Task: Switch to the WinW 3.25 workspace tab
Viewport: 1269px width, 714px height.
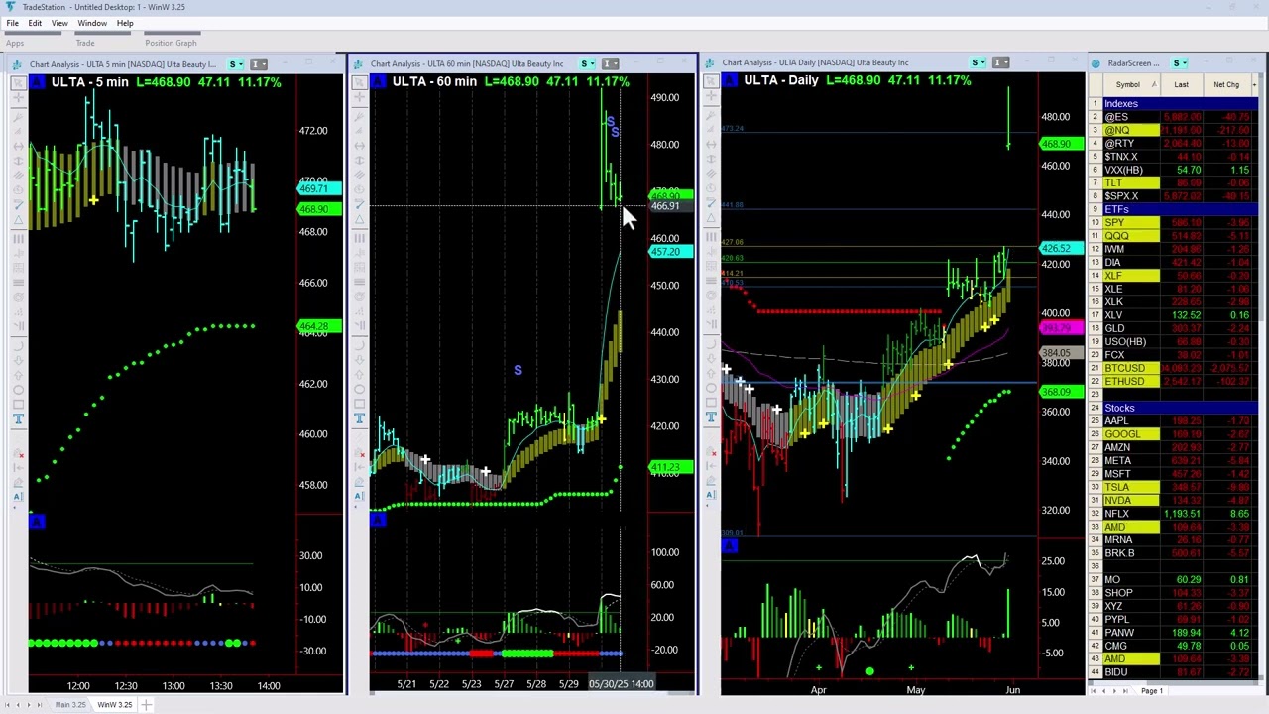Action: [114, 705]
